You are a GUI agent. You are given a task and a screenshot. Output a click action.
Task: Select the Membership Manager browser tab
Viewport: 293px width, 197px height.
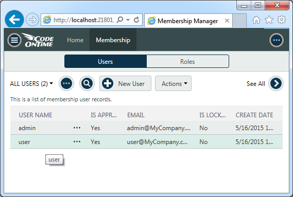[188, 21]
